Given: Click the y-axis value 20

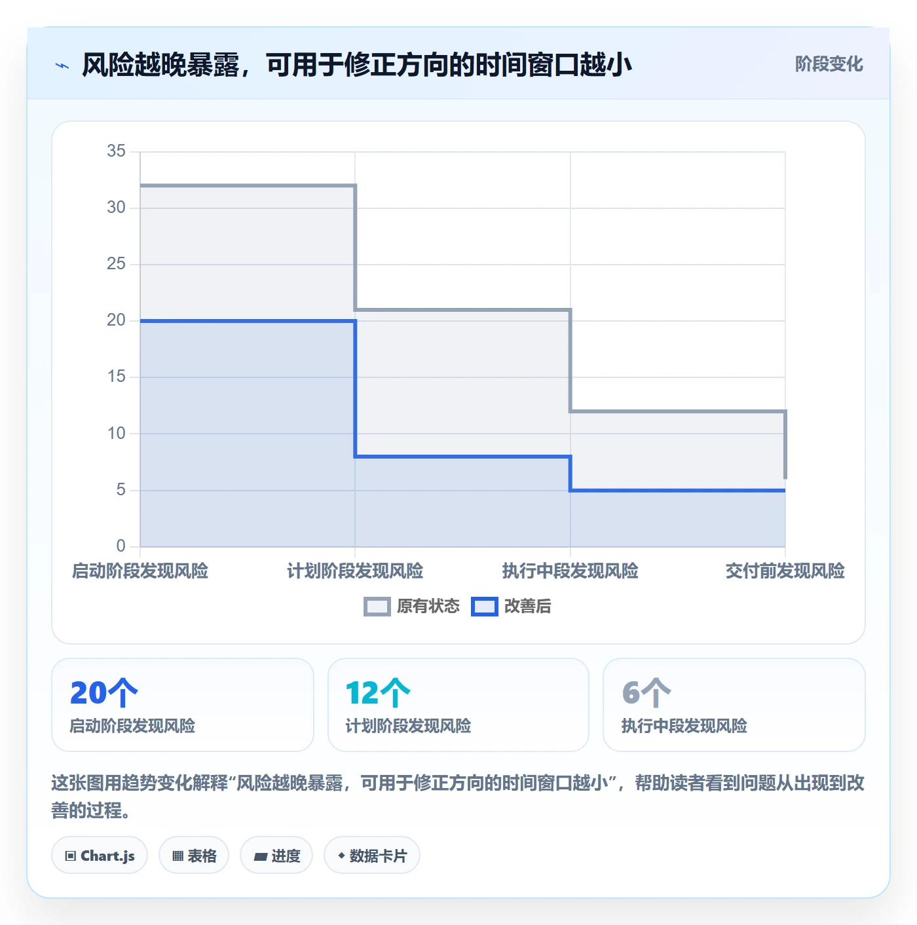Looking at the screenshot, I should pyautogui.click(x=116, y=320).
